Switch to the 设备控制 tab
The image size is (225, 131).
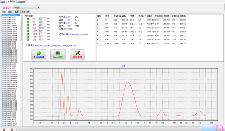click(x=11, y=1)
